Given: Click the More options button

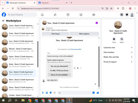Looking at the screenshot, I should 84,34.
